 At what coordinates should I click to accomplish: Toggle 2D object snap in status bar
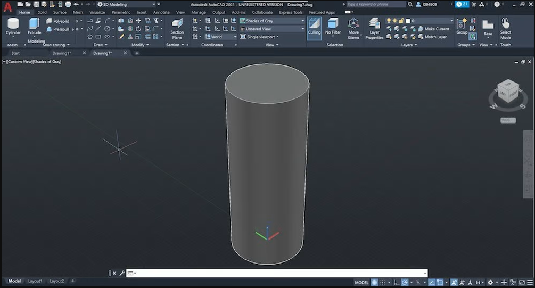click(x=440, y=283)
